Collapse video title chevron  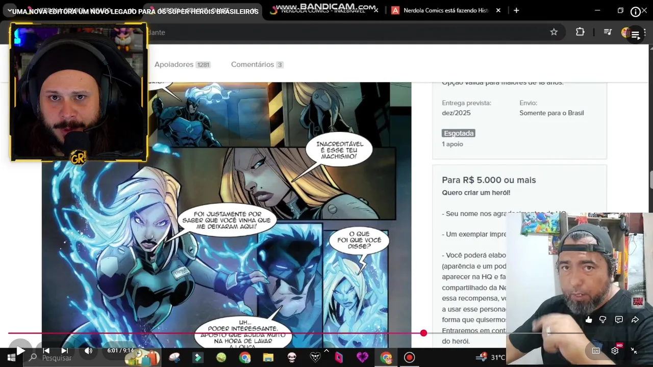(9, 11)
